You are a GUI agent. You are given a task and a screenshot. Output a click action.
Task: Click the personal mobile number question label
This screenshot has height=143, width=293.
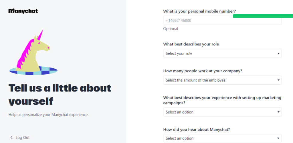pyautogui.click(x=201, y=11)
